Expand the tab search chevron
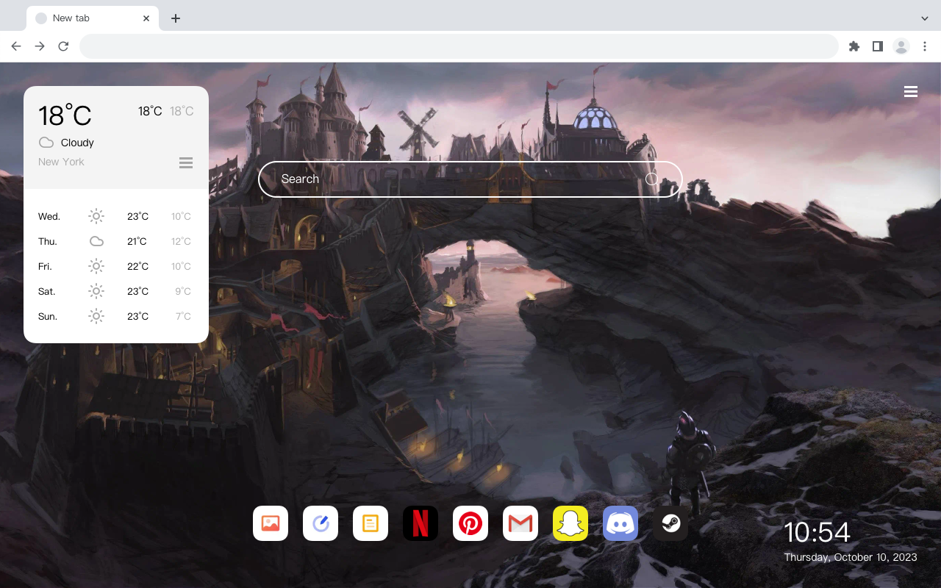The image size is (941, 588). [925, 18]
